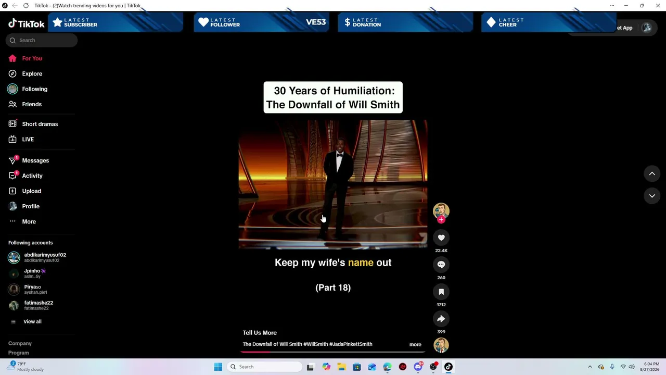Image resolution: width=666 pixels, height=375 pixels.
Task: Click the #JadaPinkettSmith hashtag
Action: pyautogui.click(x=351, y=344)
